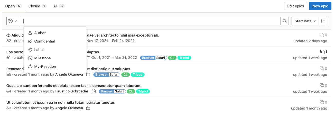This screenshot has height=119, width=334.
Task: Pick the Milestone filter option
Action: [x=42, y=58]
